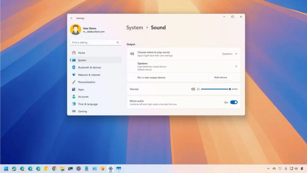Click the System breadcrumb link
Image resolution: width=307 pixels, height=173 pixels.
134,28
